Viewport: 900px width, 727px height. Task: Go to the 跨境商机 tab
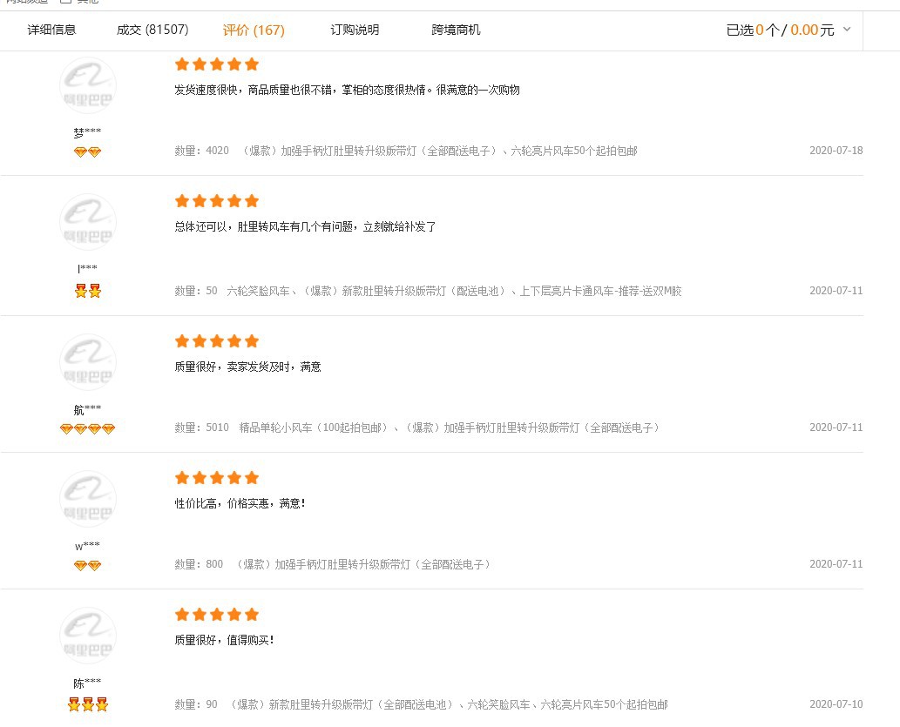456,30
